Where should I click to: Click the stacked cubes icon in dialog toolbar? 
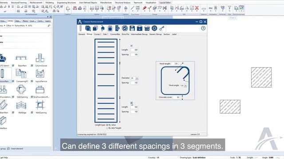point(95,28)
